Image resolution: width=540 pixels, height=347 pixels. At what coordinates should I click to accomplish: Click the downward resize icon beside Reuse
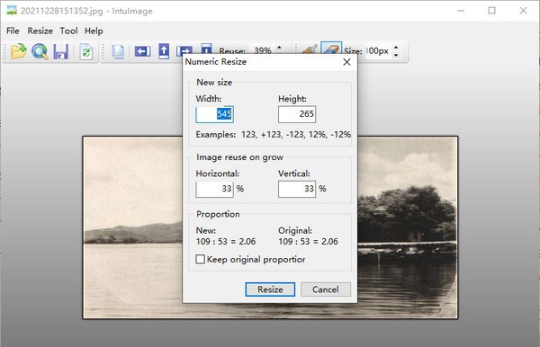click(x=206, y=49)
